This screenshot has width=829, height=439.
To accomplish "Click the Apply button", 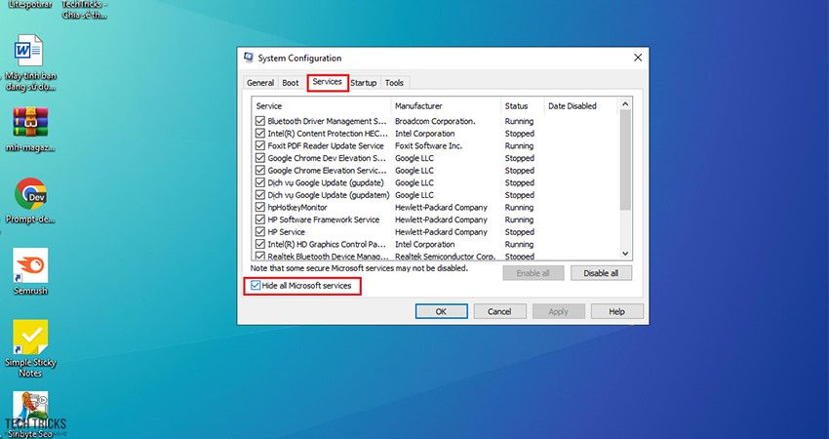I will (558, 311).
